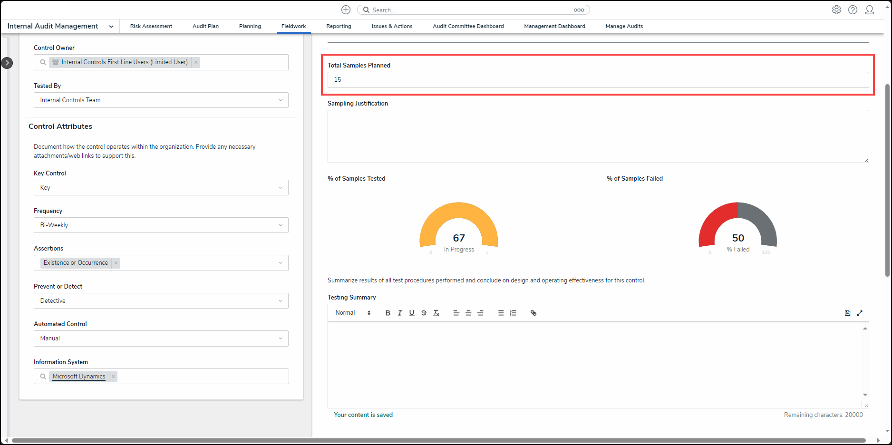Click the % of Samples Failed gauge

pyautogui.click(x=737, y=226)
